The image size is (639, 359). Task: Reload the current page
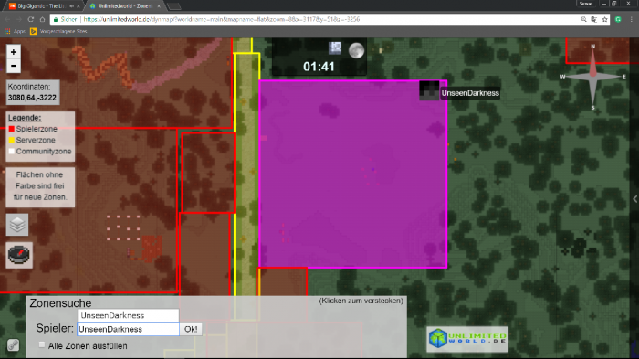(x=31, y=19)
